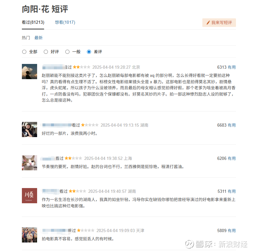Viewport: 255px width, 252px height.
Task: Select the 差评 radio button
Action: click(x=89, y=52)
